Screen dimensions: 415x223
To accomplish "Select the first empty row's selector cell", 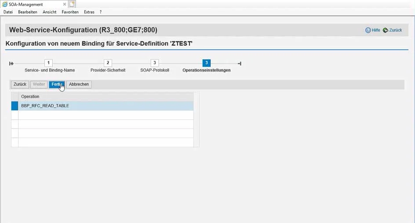I will point(15,115).
